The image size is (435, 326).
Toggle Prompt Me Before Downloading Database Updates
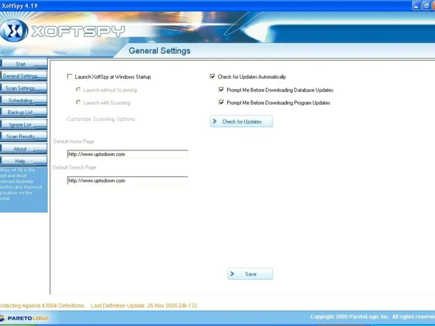click(x=221, y=90)
